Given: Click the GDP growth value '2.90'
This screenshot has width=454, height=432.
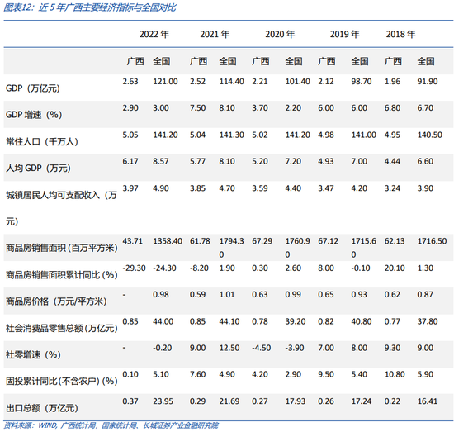Looking at the screenshot, I should click(x=130, y=108).
